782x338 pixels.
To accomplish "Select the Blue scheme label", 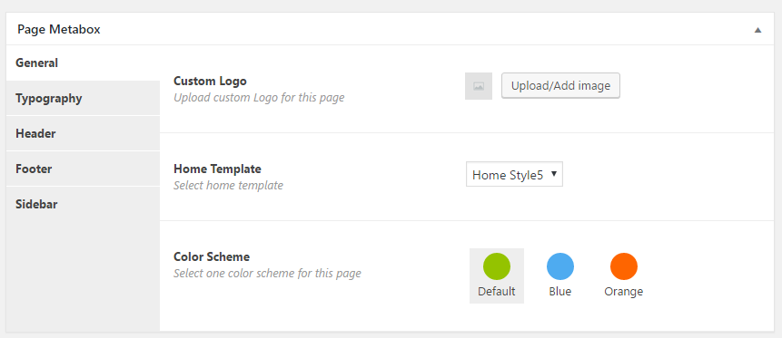I will [560, 292].
